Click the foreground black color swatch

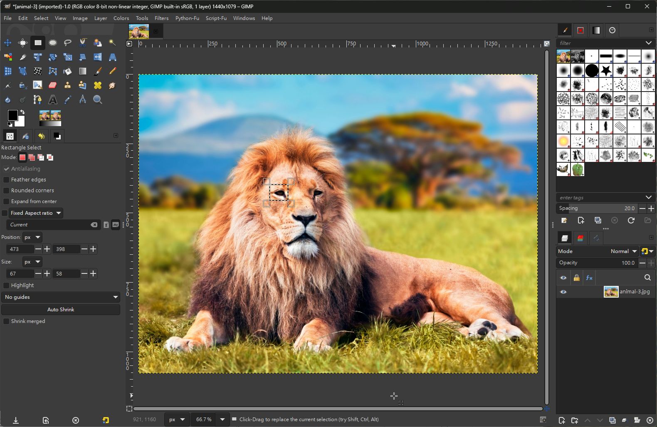(12, 115)
